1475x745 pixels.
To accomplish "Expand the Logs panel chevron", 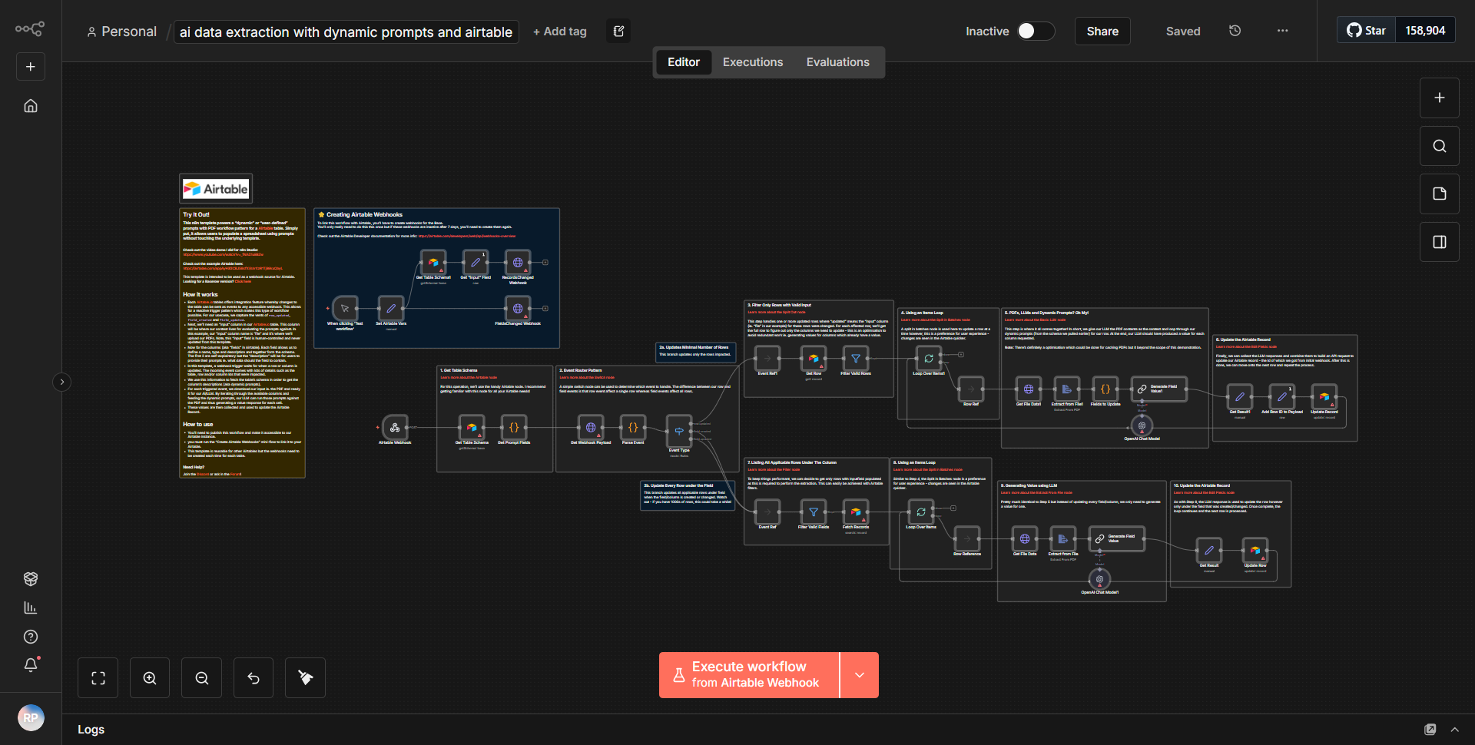I will coord(1456,729).
